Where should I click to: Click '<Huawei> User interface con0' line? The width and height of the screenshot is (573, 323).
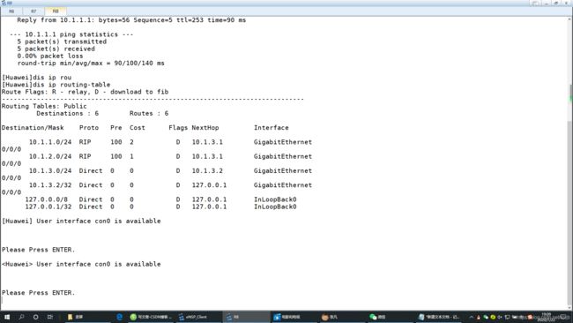(x=81, y=264)
